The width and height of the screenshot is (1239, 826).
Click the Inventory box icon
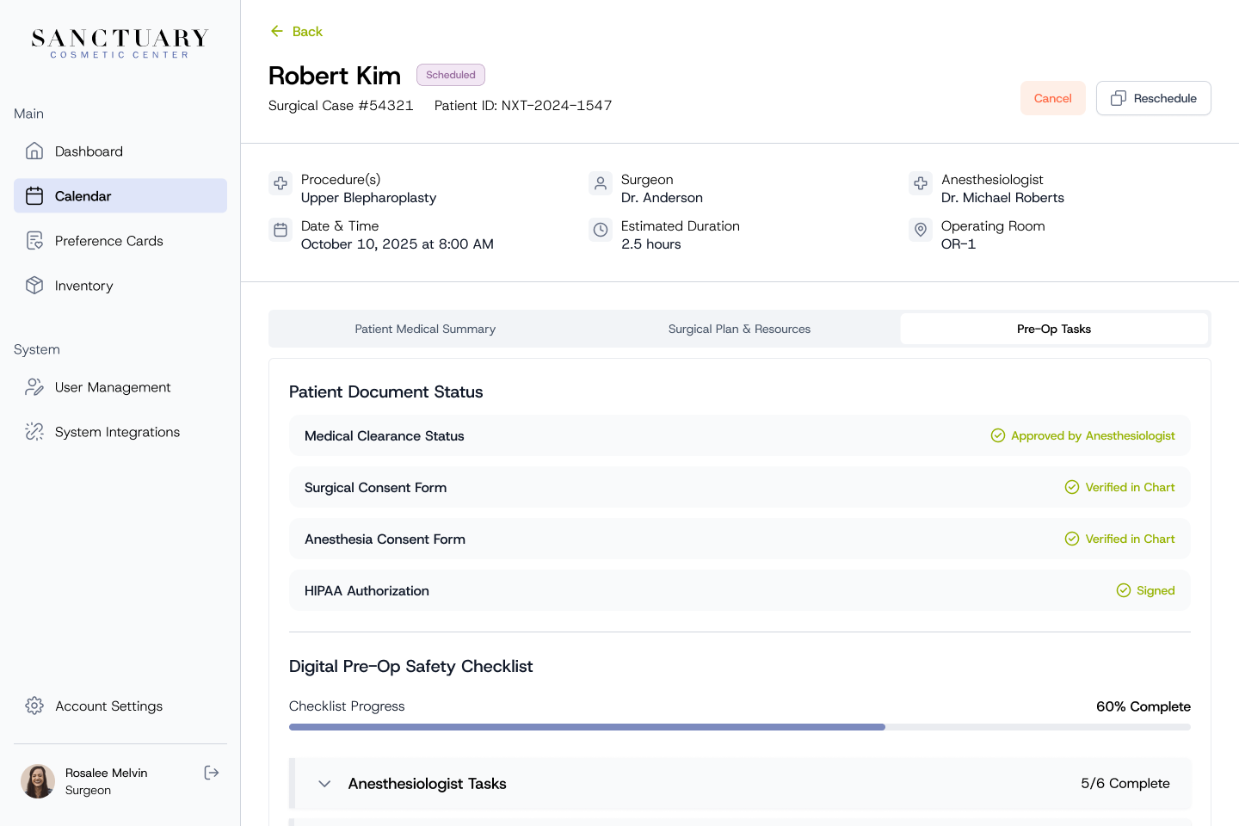(34, 286)
